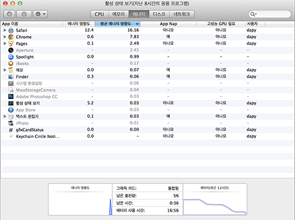Select the Safari row name

coord(22,30)
